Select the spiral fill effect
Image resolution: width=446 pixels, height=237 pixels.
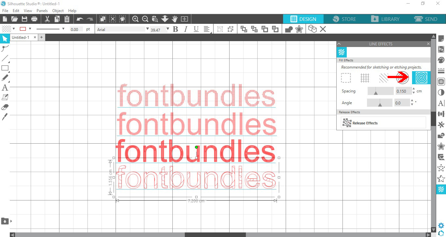421,78
